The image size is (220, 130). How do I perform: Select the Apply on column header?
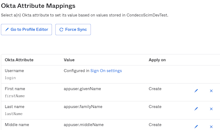point(157,60)
